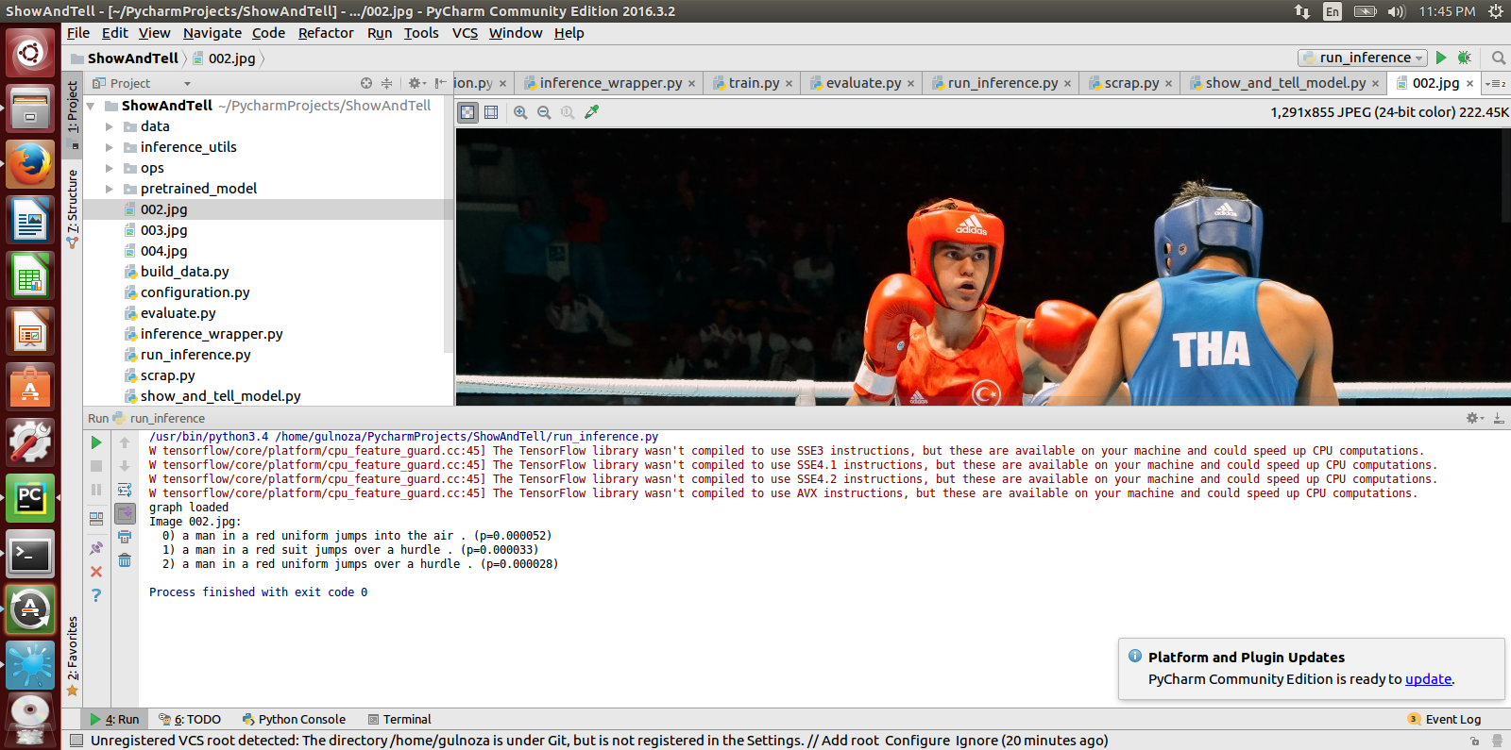Click tool window quick access icon
Screen dimensions: 1511x750
click(x=76, y=741)
